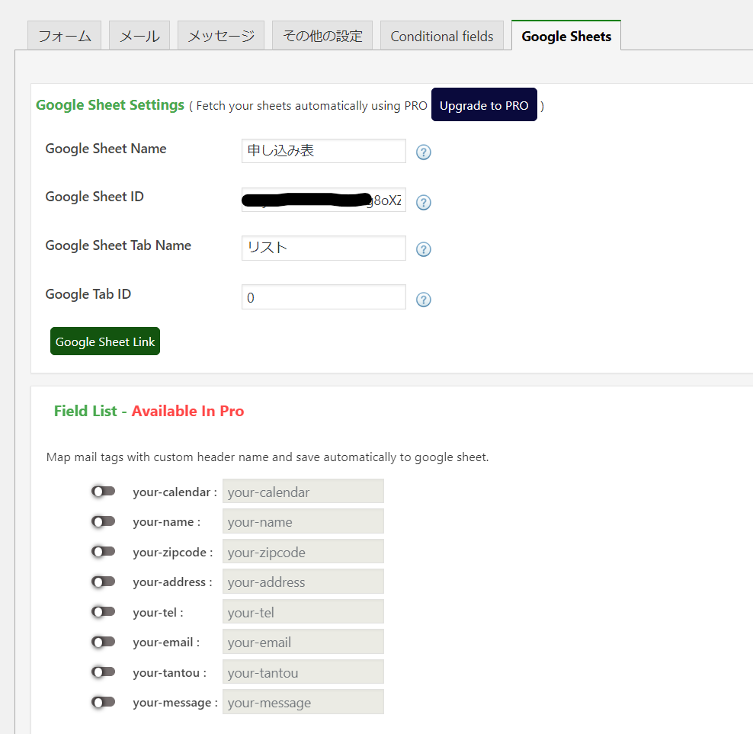
Task: Click the Upgrade to PRO button
Action: (484, 105)
